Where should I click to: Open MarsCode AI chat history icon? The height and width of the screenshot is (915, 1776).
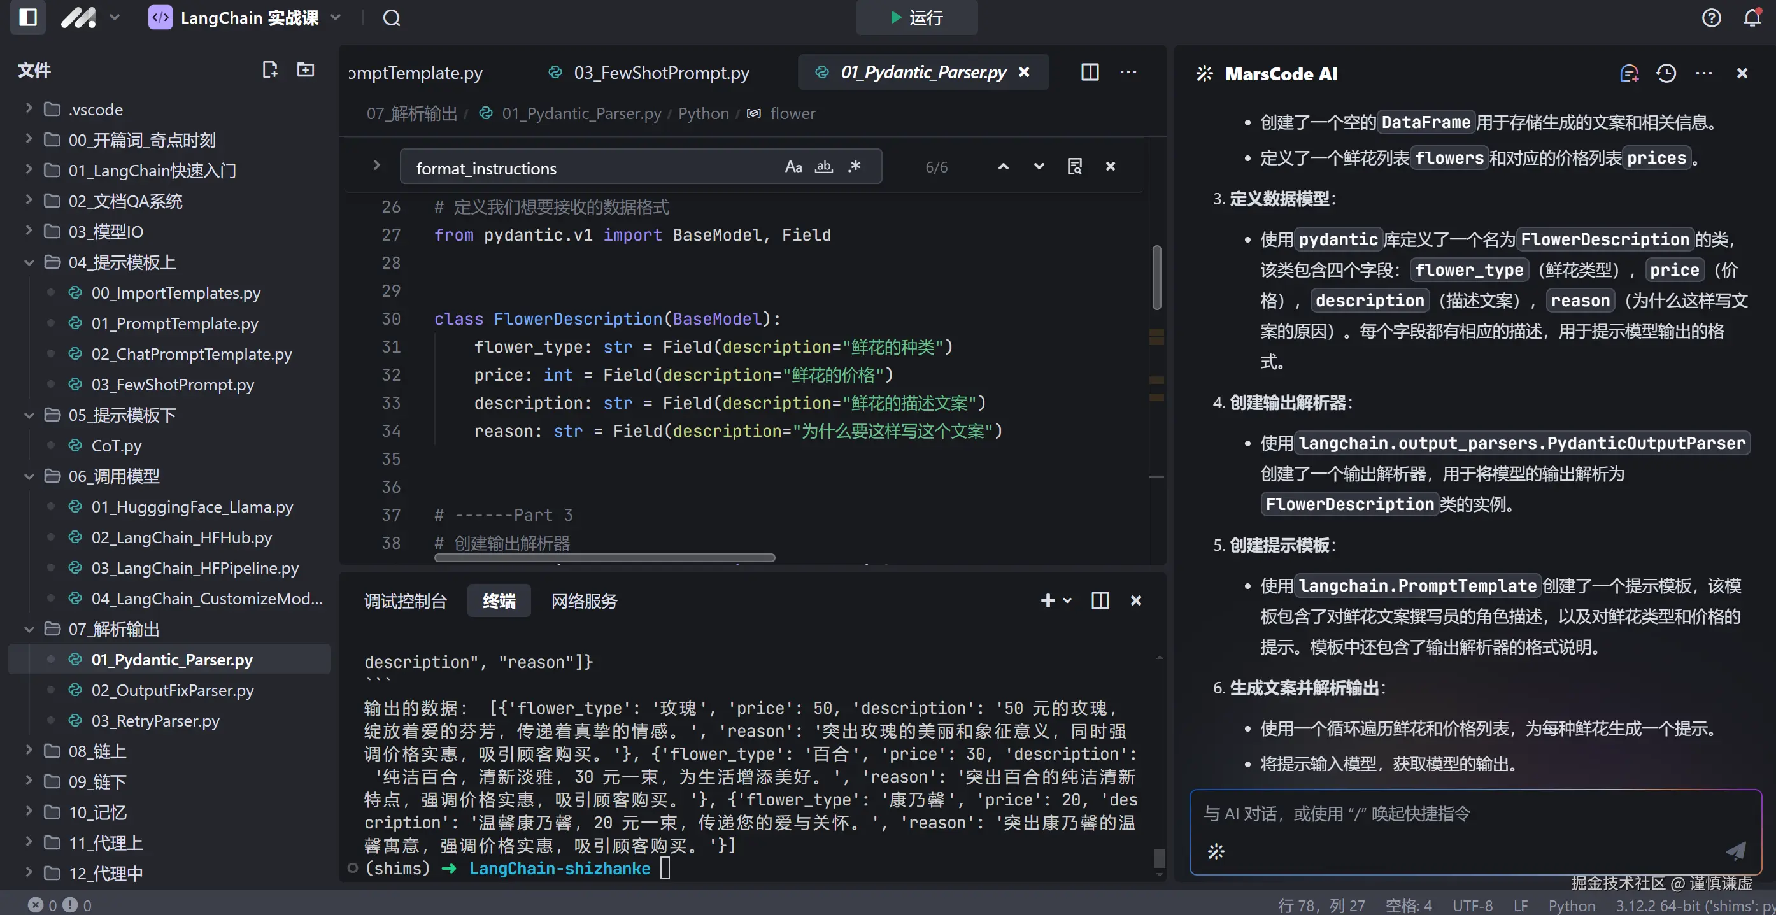pos(1666,73)
